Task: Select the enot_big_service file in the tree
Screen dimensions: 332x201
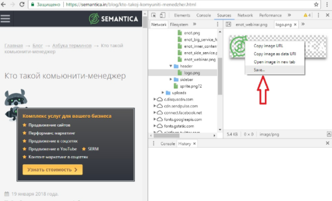Action: pyautogui.click(x=201, y=39)
